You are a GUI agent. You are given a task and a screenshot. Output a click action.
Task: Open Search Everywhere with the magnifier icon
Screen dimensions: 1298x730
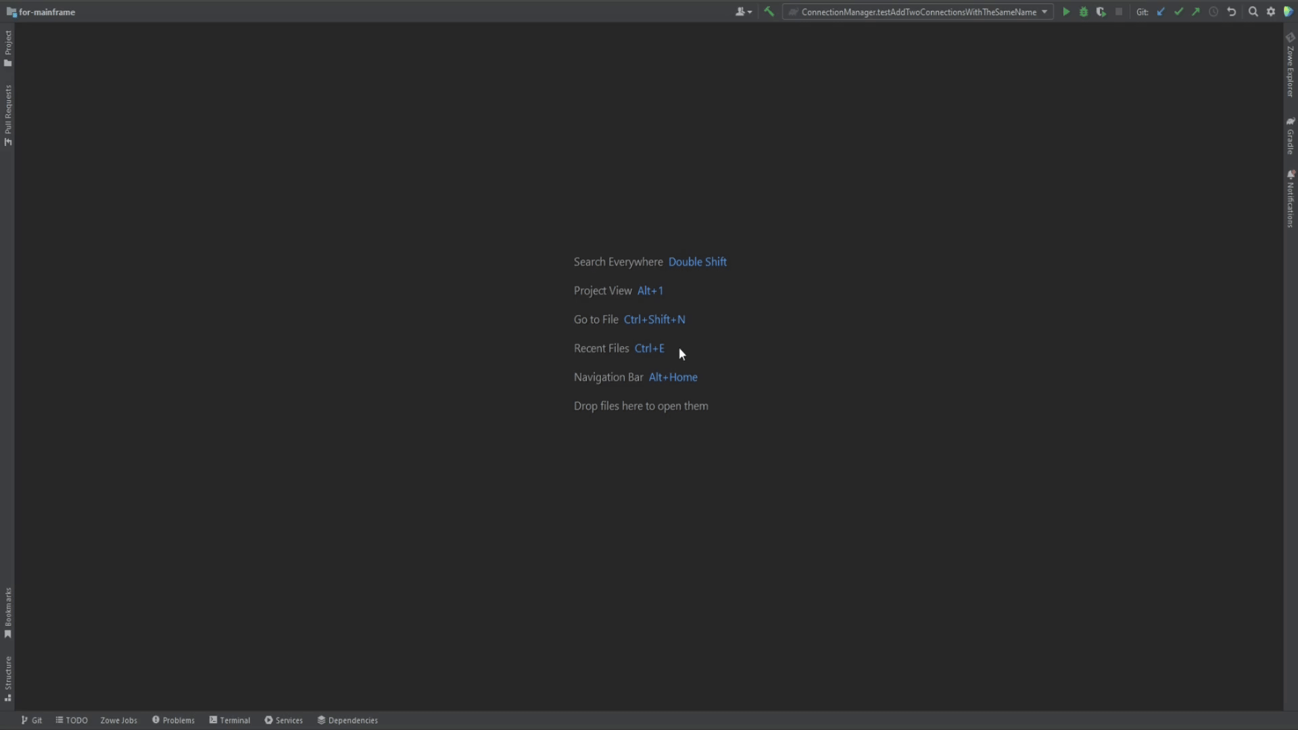click(x=1253, y=11)
